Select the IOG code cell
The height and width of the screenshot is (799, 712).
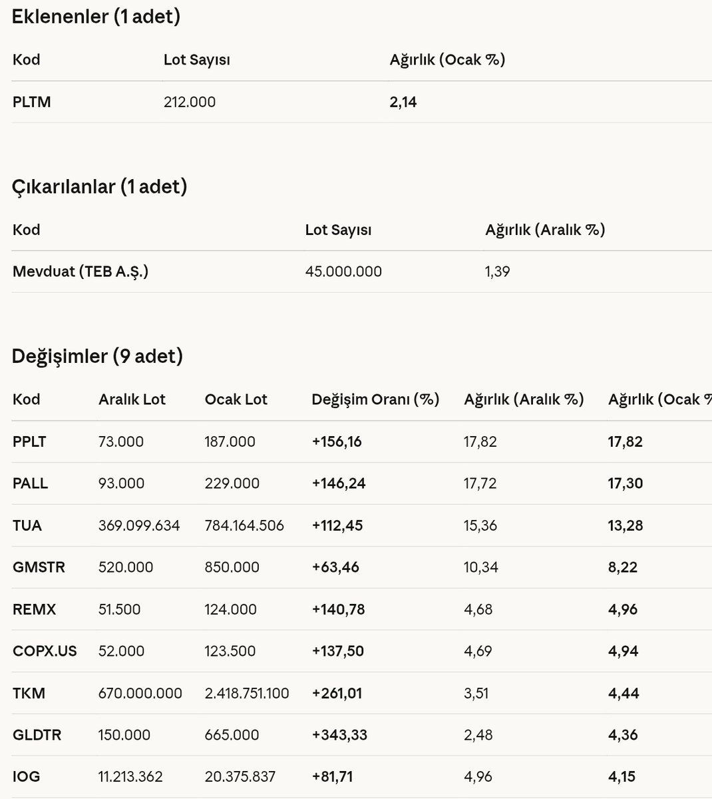(x=27, y=777)
